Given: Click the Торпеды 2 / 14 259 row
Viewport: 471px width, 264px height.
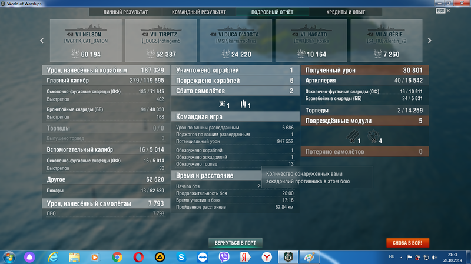Looking at the screenshot, I should pos(364,110).
